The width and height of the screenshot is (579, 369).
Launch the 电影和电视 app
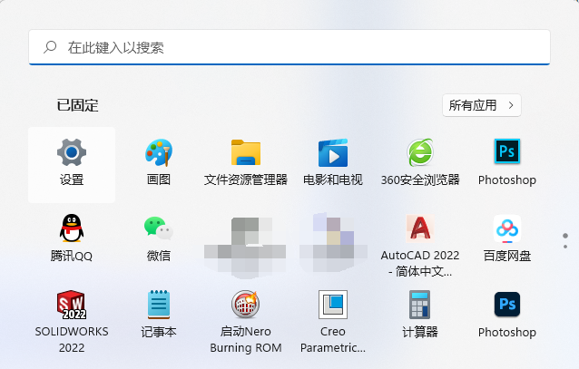click(333, 162)
